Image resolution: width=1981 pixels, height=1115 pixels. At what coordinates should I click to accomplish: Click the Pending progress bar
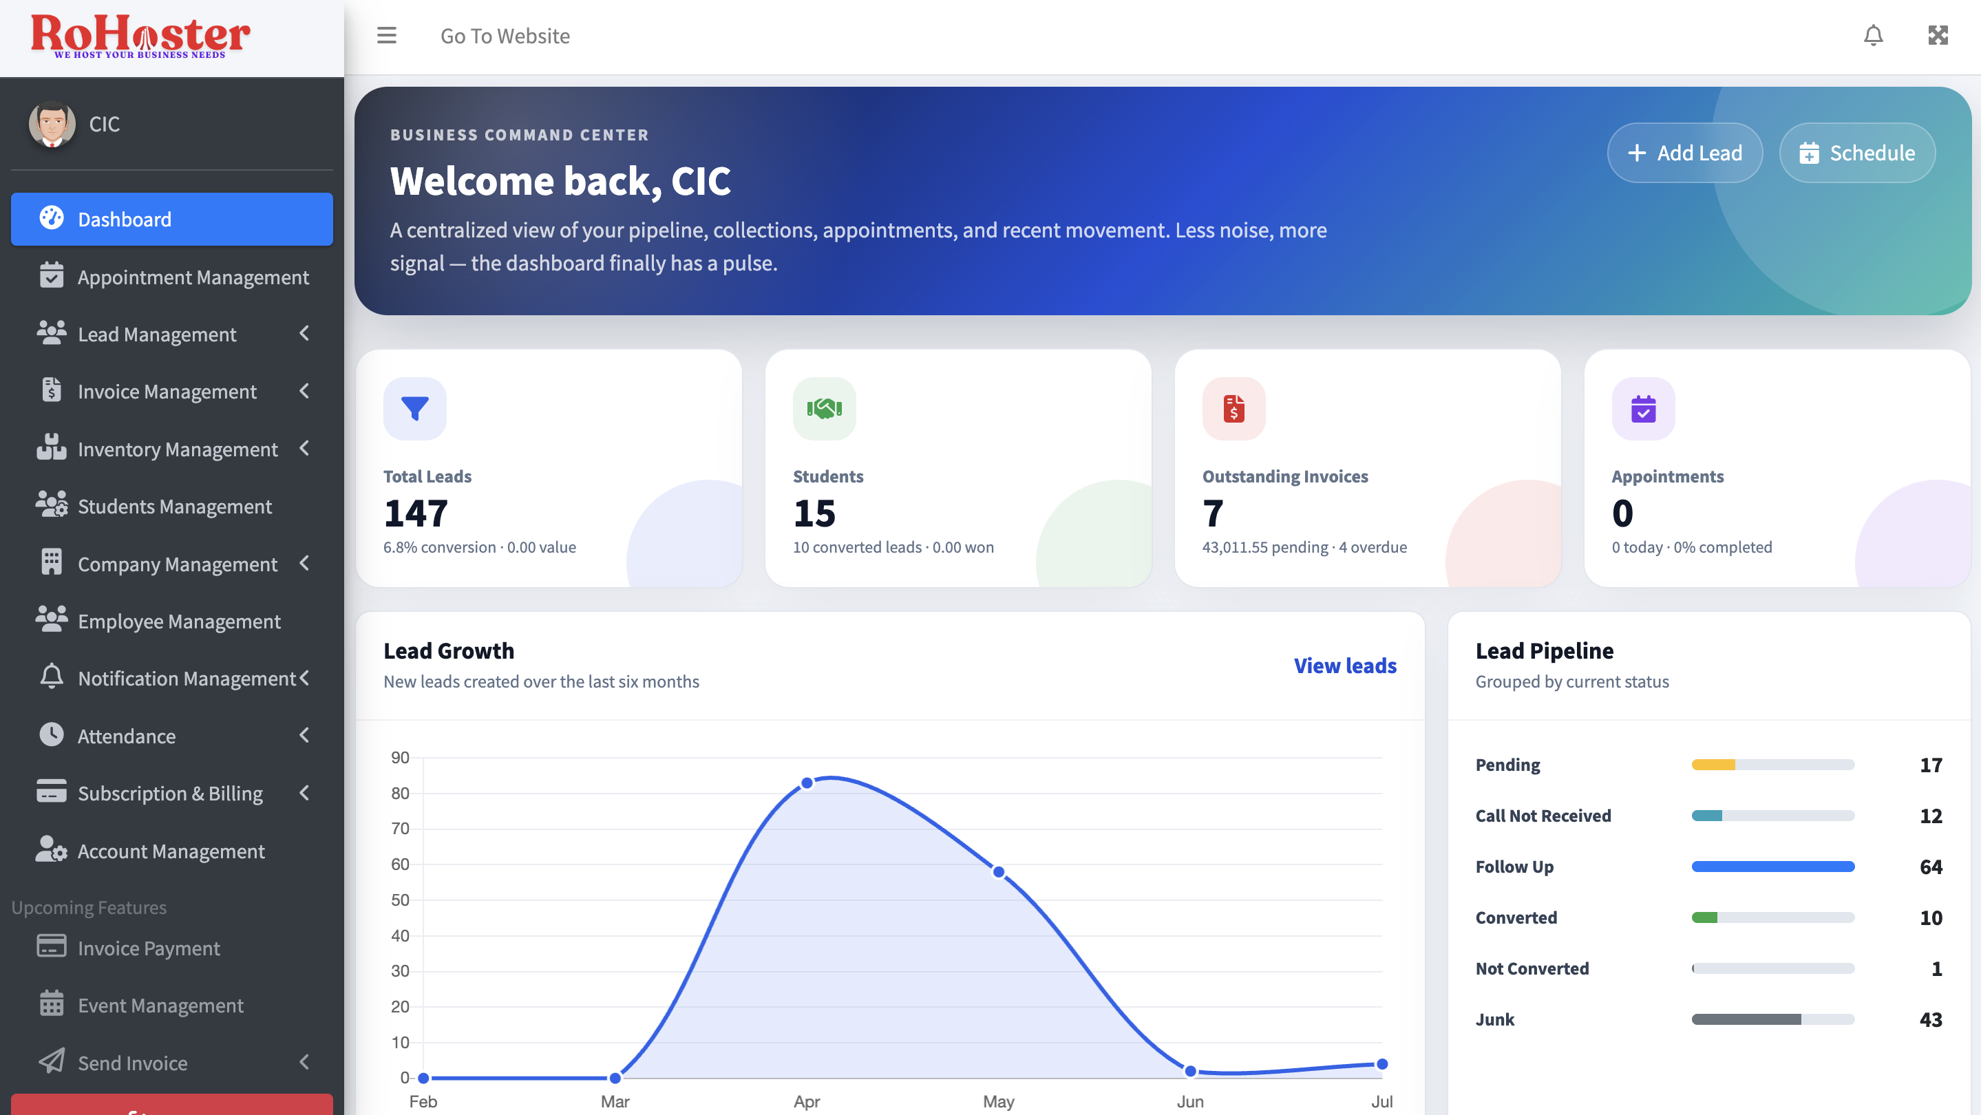[1772, 765]
